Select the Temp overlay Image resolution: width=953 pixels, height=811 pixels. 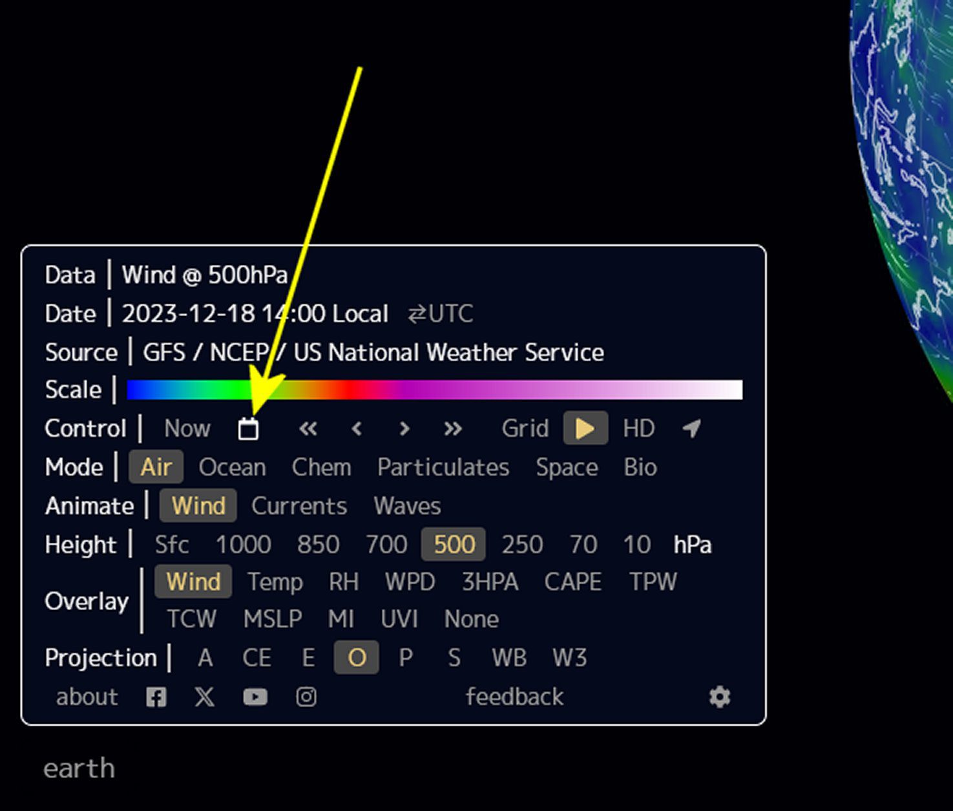point(275,582)
